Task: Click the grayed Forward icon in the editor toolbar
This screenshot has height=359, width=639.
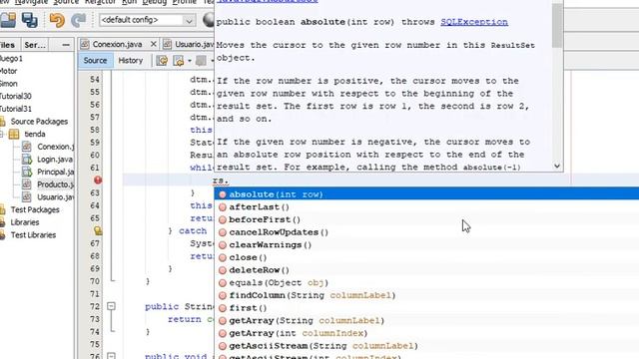Action: coord(201,61)
